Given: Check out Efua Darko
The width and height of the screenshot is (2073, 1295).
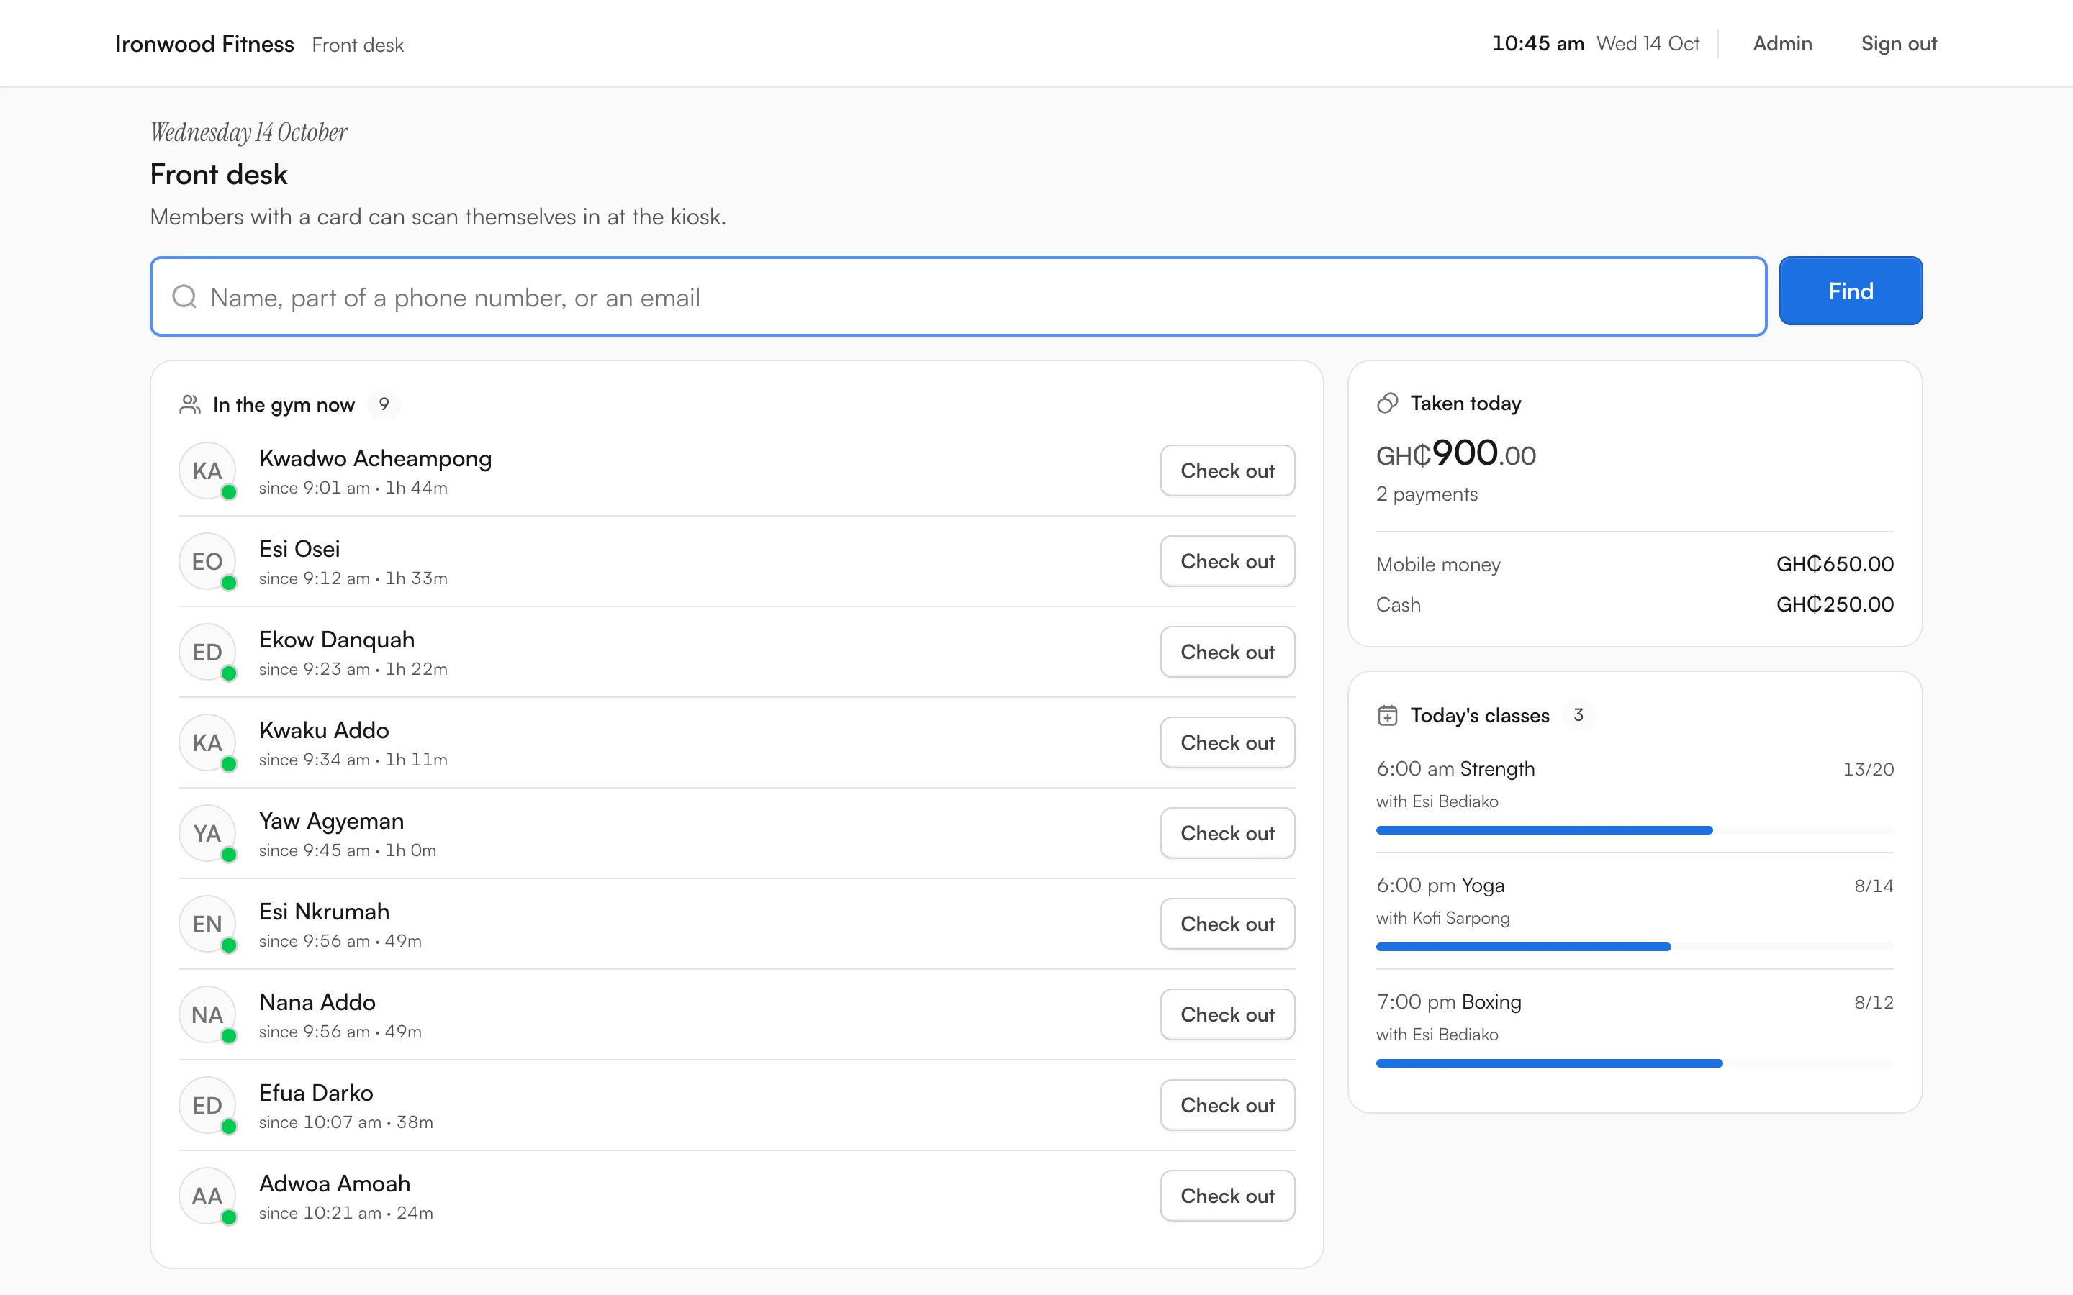Looking at the screenshot, I should click(1227, 1106).
